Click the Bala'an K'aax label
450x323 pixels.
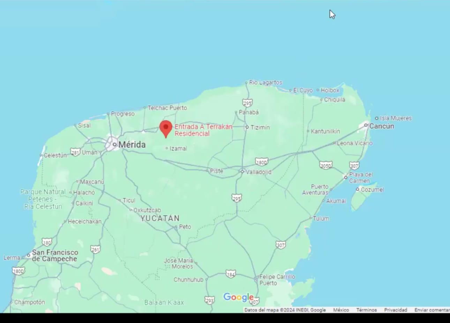[164, 302]
